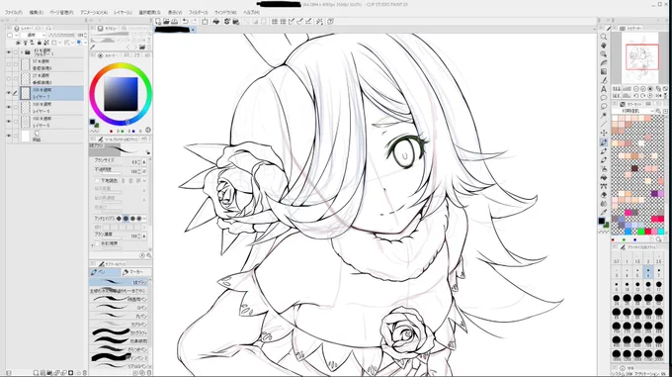This screenshot has height=377, width=672.
Task: Select the Gペン sub tool
Action: (x=120, y=307)
